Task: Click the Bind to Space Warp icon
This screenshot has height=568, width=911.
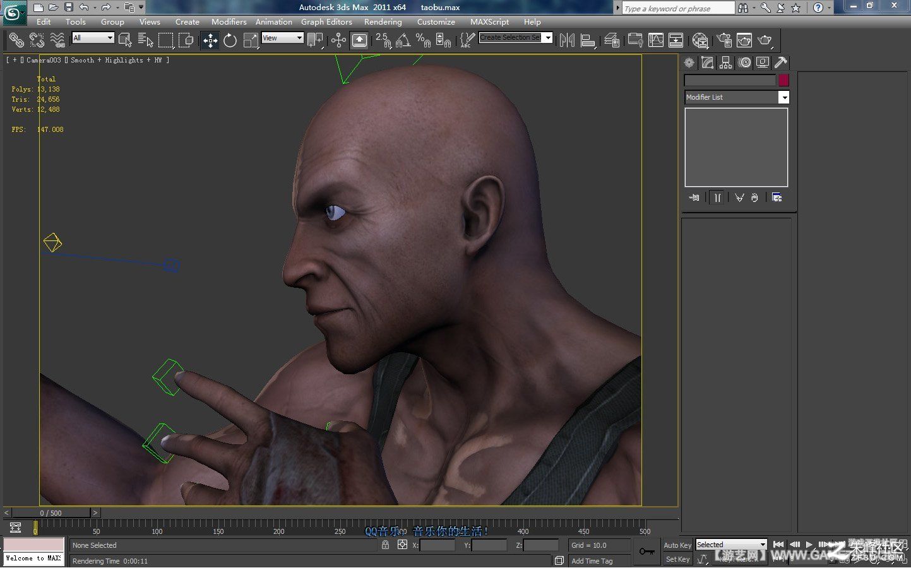Action: (57, 40)
